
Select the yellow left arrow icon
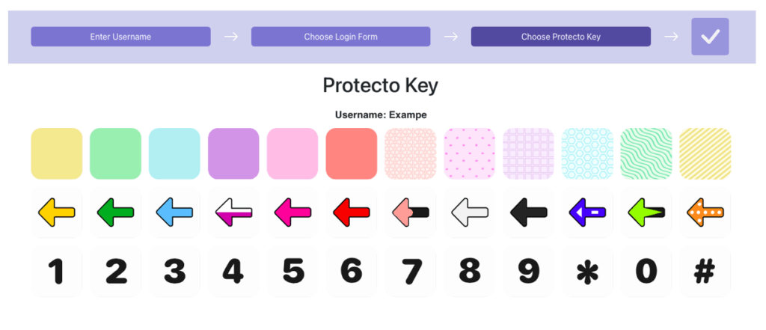click(57, 213)
